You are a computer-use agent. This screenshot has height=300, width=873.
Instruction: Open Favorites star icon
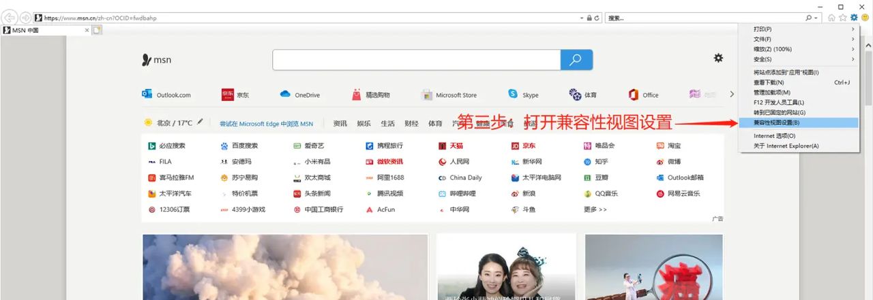pos(843,18)
